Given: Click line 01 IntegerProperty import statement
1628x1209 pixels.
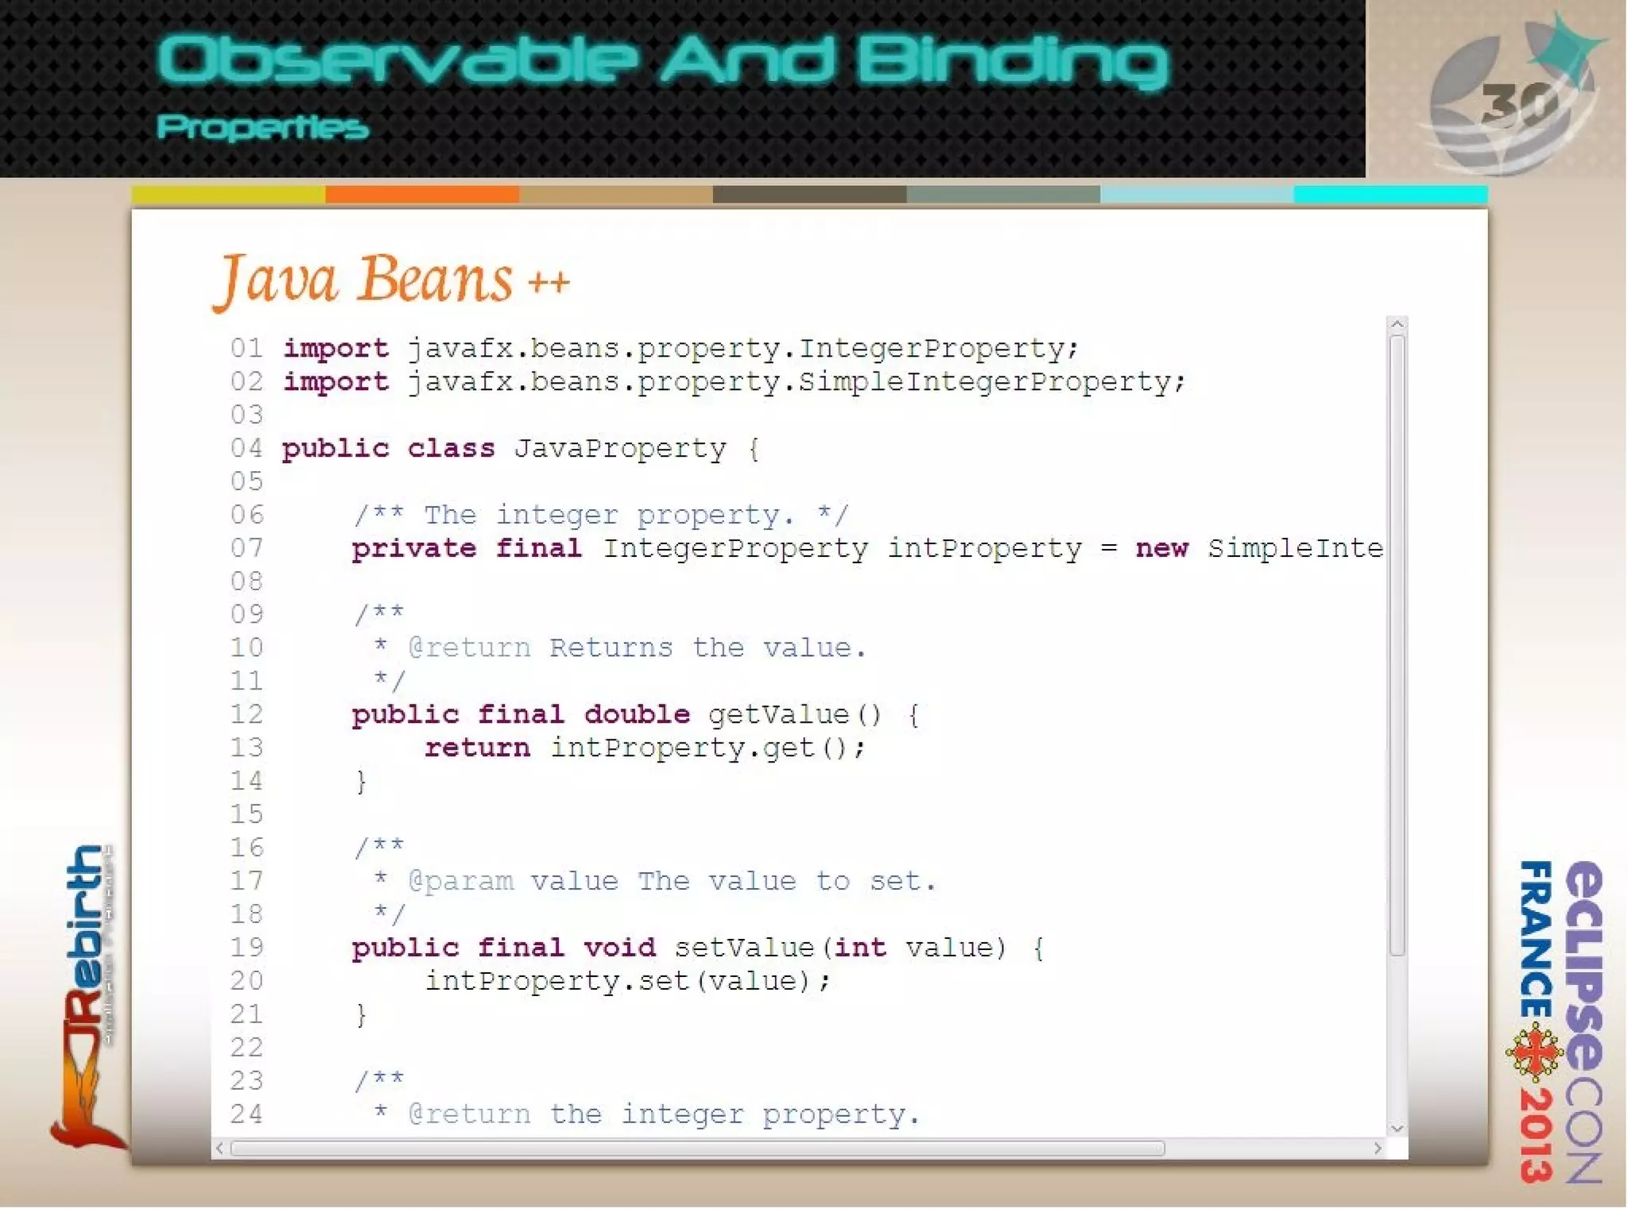Looking at the screenshot, I should pyautogui.click(x=680, y=349).
